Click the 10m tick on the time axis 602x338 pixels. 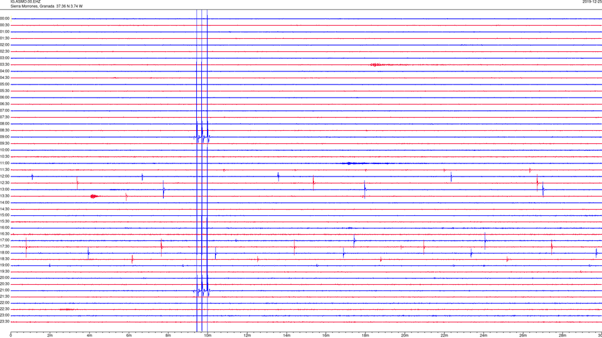208,335
